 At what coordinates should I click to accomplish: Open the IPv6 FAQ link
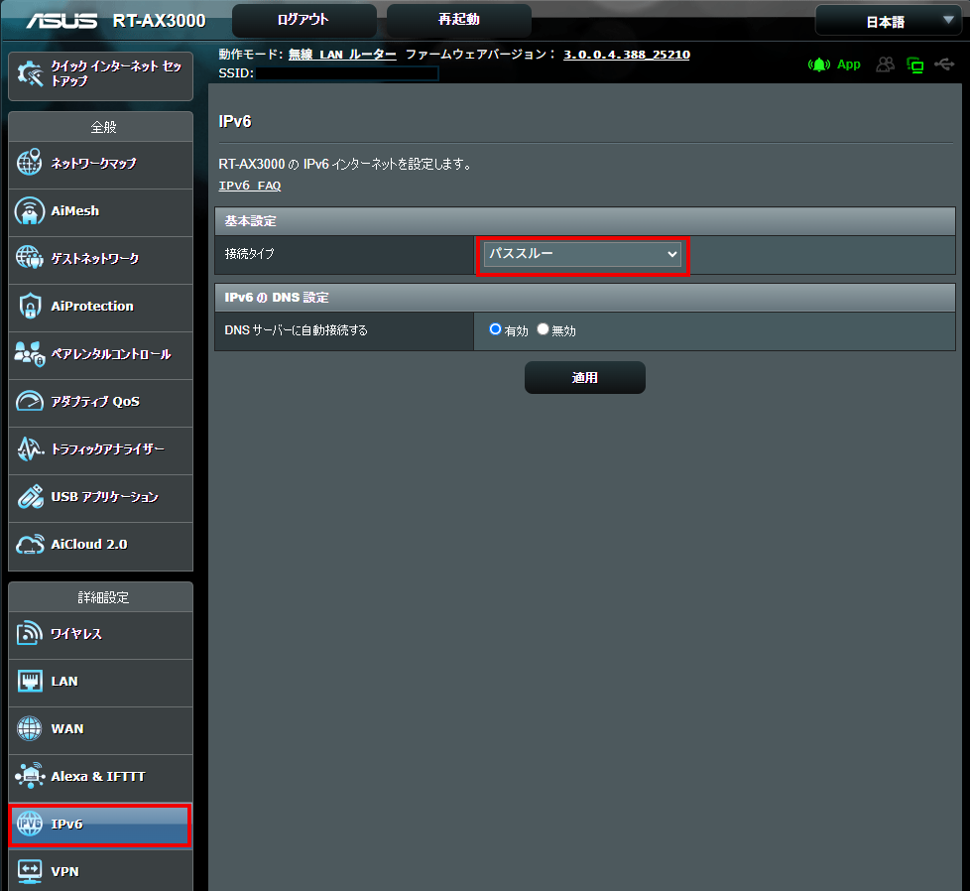pyautogui.click(x=250, y=186)
